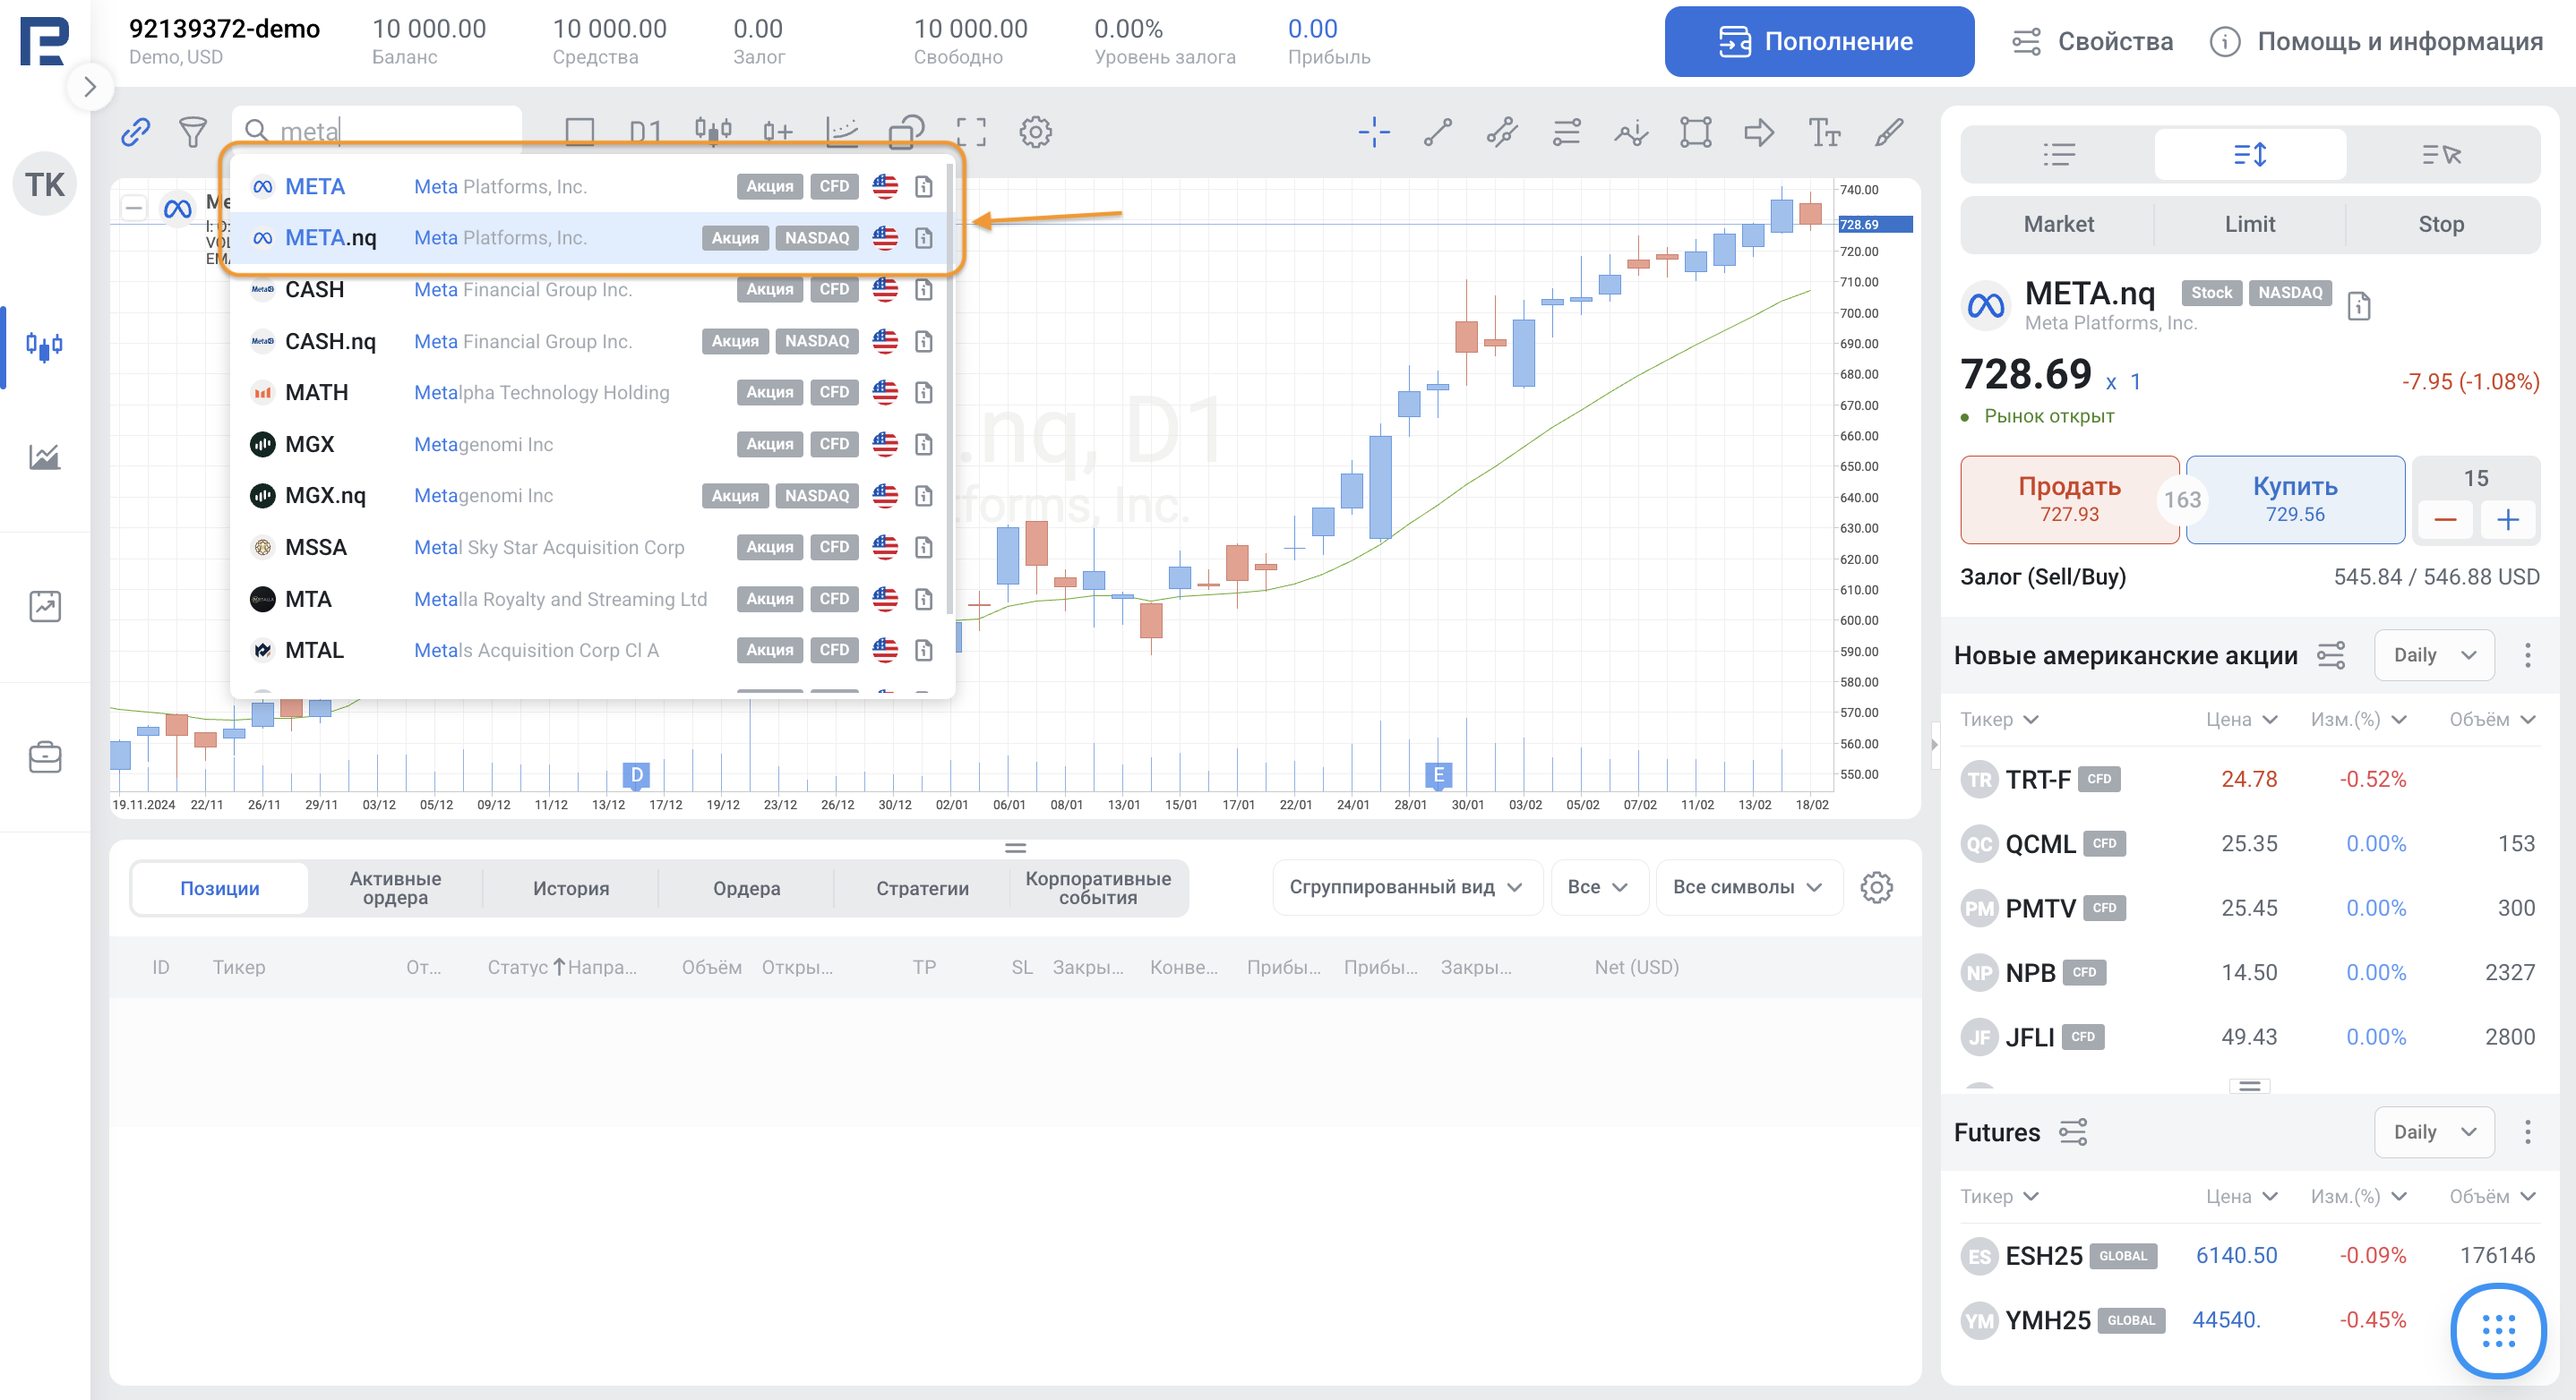Image resolution: width=2576 pixels, height=1400 pixels.
Task: Open chart settings gear icon
Action: click(x=1035, y=132)
